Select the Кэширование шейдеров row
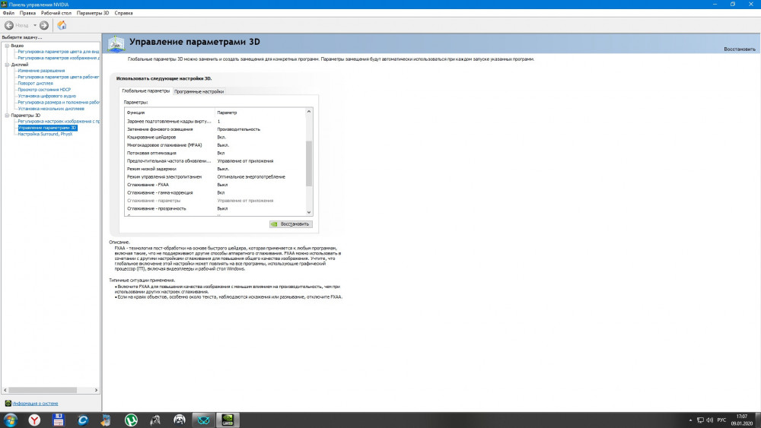761x428 pixels. click(215, 137)
